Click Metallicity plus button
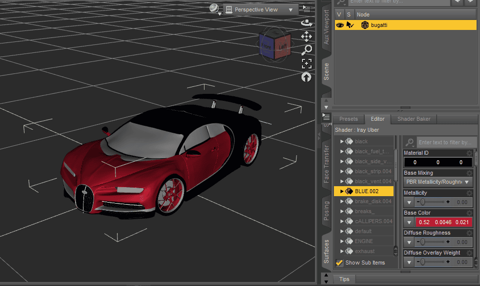 click(x=448, y=202)
